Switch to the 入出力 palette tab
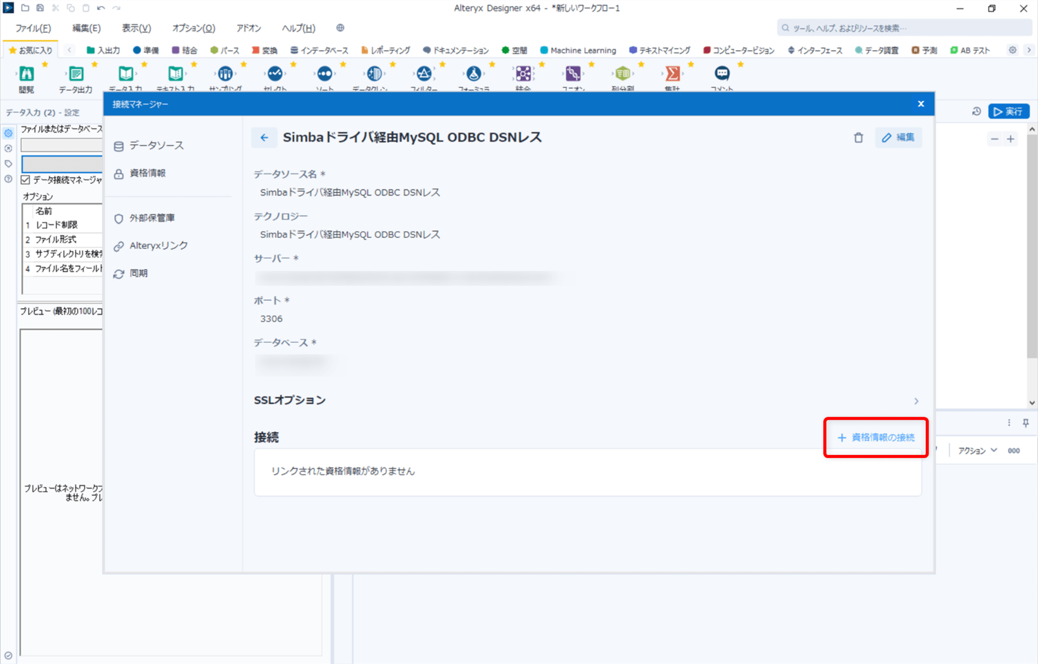Viewport: 1038px width, 664px height. pos(103,50)
